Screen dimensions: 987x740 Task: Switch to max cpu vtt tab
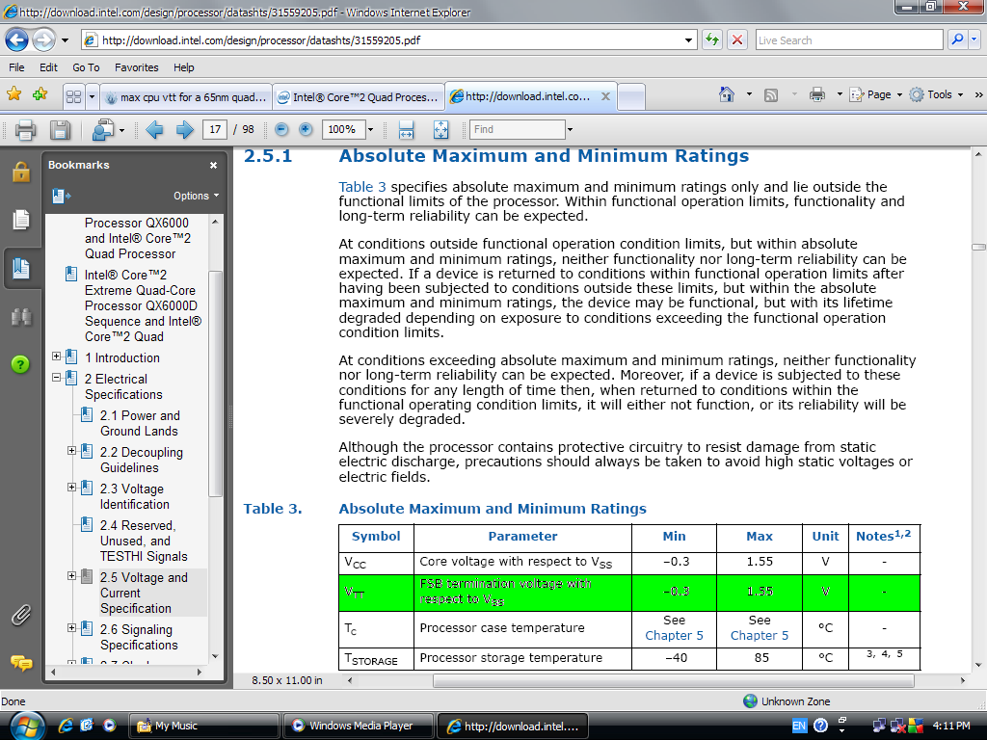coord(186,97)
